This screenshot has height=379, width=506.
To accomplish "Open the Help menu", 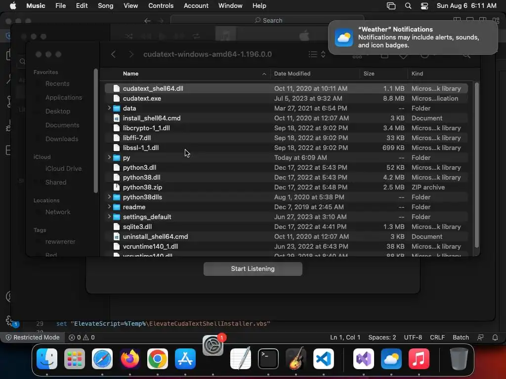I will point(259,6).
